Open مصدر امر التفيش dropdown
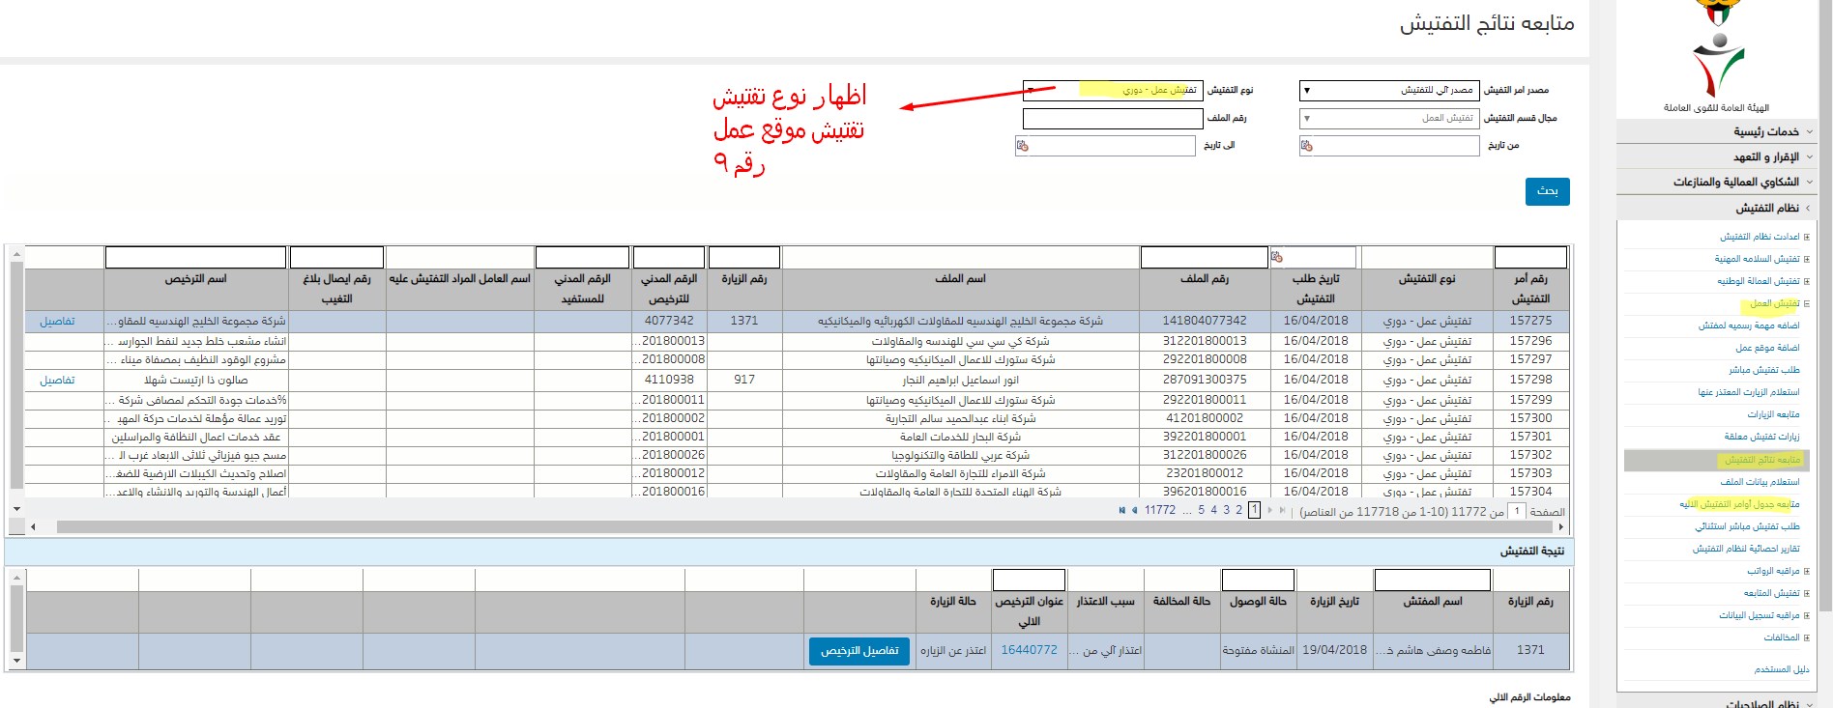1833x708 pixels. (1390, 91)
